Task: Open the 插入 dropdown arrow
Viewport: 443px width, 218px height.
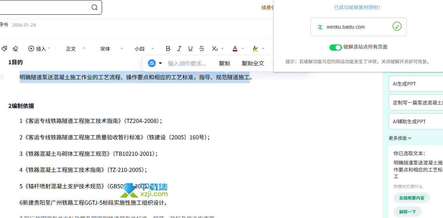Action: (49, 49)
